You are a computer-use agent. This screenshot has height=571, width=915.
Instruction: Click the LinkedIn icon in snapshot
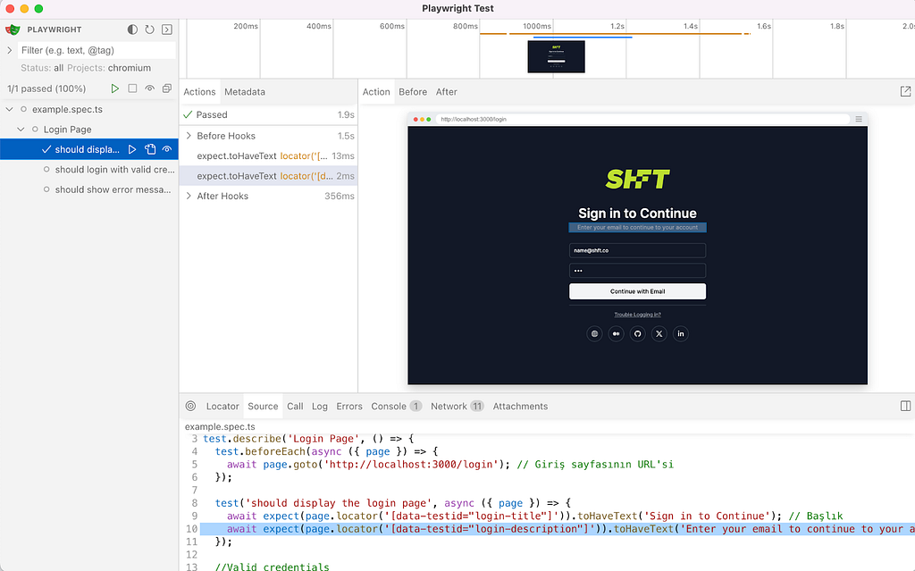tap(680, 334)
